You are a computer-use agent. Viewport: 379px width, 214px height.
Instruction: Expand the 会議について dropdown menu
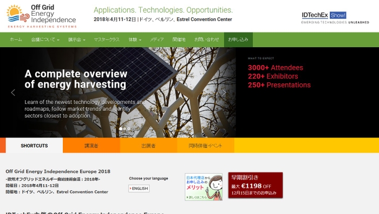point(45,40)
